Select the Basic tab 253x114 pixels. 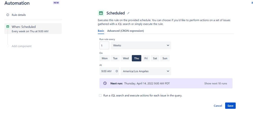[x=101, y=31]
